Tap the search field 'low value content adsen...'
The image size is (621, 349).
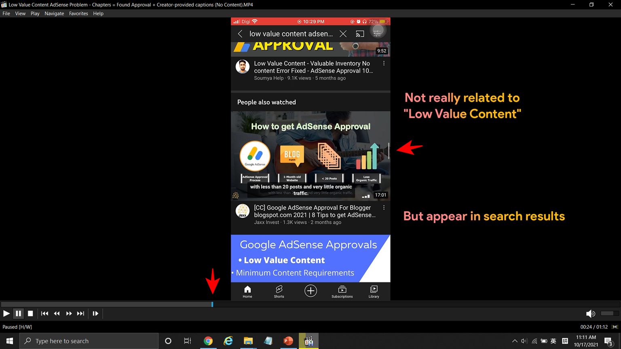tap(291, 34)
